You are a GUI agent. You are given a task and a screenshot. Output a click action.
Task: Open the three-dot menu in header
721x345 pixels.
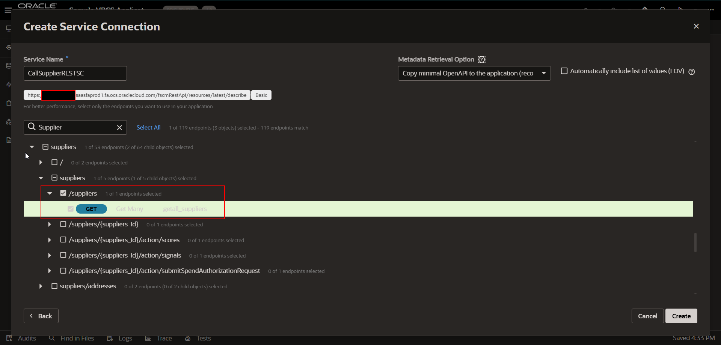tap(711, 9)
